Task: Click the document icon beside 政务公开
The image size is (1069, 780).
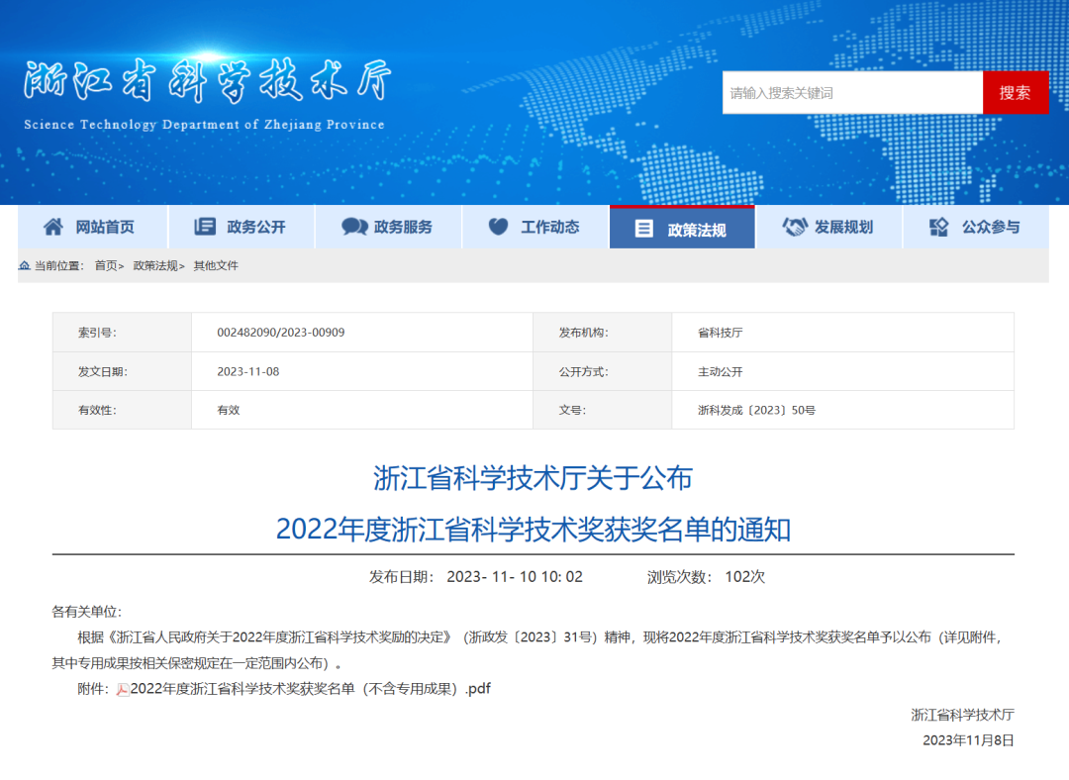Action: click(x=205, y=227)
